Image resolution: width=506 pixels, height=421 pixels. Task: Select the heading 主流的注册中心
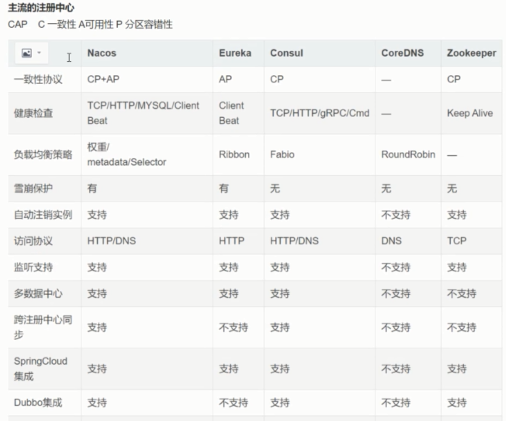pyautogui.click(x=41, y=8)
